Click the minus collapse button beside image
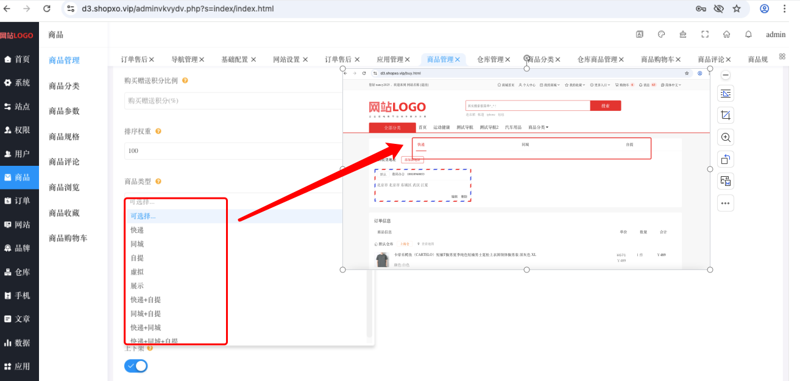Screen dimensions: 800x381 (726, 75)
